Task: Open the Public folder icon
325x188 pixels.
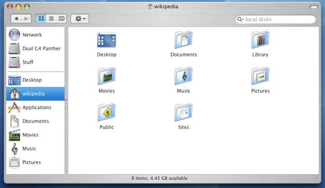Action: [x=107, y=112]
